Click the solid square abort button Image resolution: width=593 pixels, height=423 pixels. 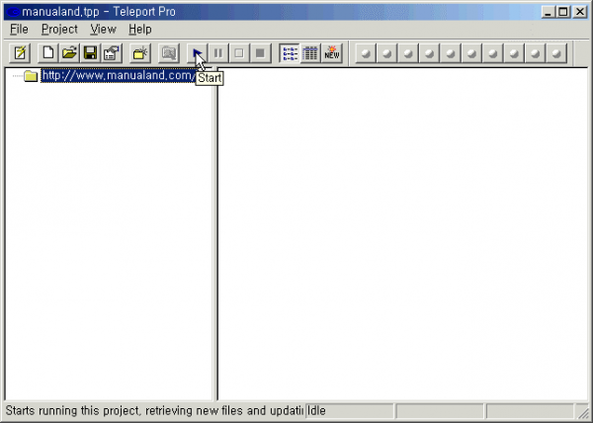coord(261,53)
